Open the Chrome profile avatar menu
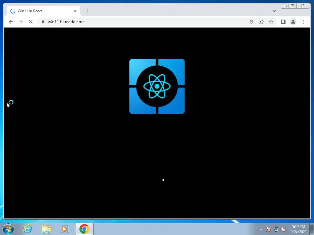This screenshot has height=235, width=314. pyautogui.click(x=293, y=22)
